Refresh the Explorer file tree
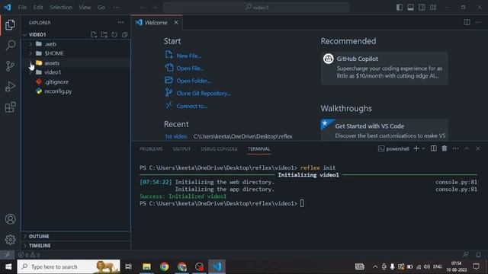The width and height of the screenshot is (488, 274). point(114,34)
